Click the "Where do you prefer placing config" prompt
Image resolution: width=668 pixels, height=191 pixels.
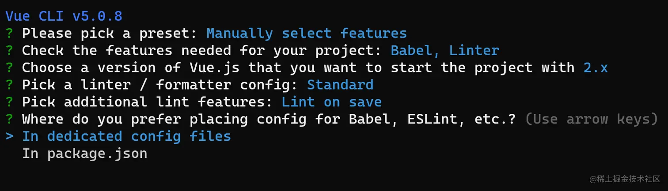[269, 119]
